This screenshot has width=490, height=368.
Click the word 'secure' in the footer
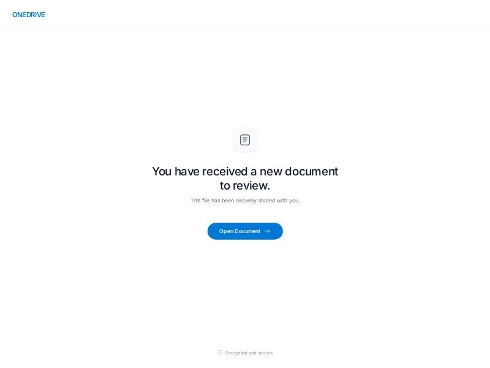[265, 353]
